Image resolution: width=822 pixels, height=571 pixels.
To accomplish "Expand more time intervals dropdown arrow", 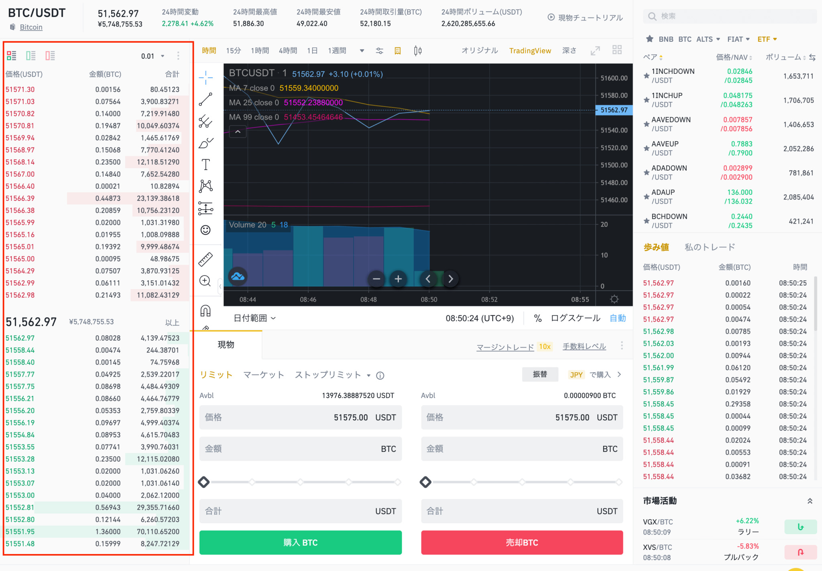I will (x=362, y=51).
